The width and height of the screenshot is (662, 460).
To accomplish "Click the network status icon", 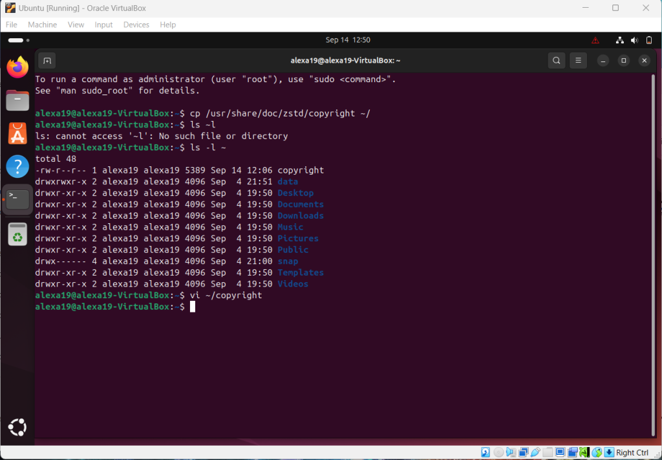I will (x=620, y=40).
